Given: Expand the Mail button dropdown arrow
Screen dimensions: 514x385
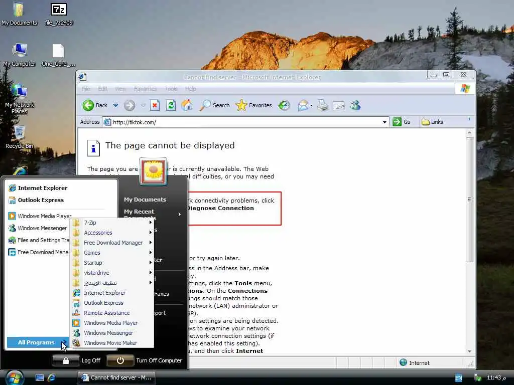Looking at the screenshot, I should coord(311,105).
